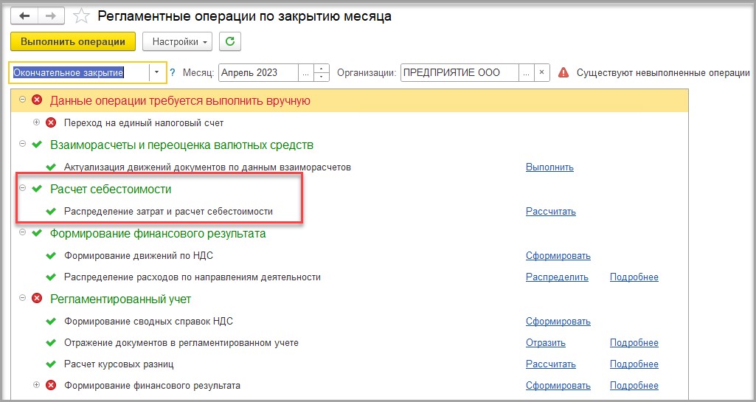
Task: Open the closing type dropdown arrow
Action: [x=156, y=73]
